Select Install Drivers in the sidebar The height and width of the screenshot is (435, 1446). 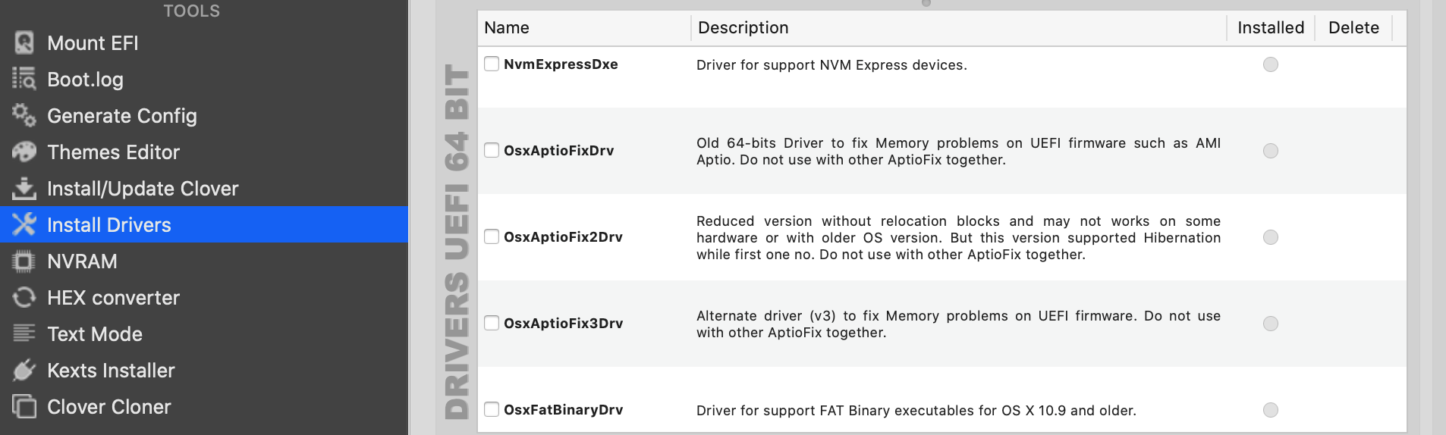(108, 225)
